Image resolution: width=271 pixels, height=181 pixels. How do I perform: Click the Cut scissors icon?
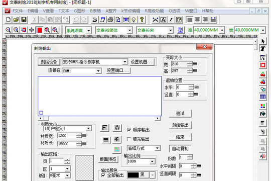click(x=35, y=20)
